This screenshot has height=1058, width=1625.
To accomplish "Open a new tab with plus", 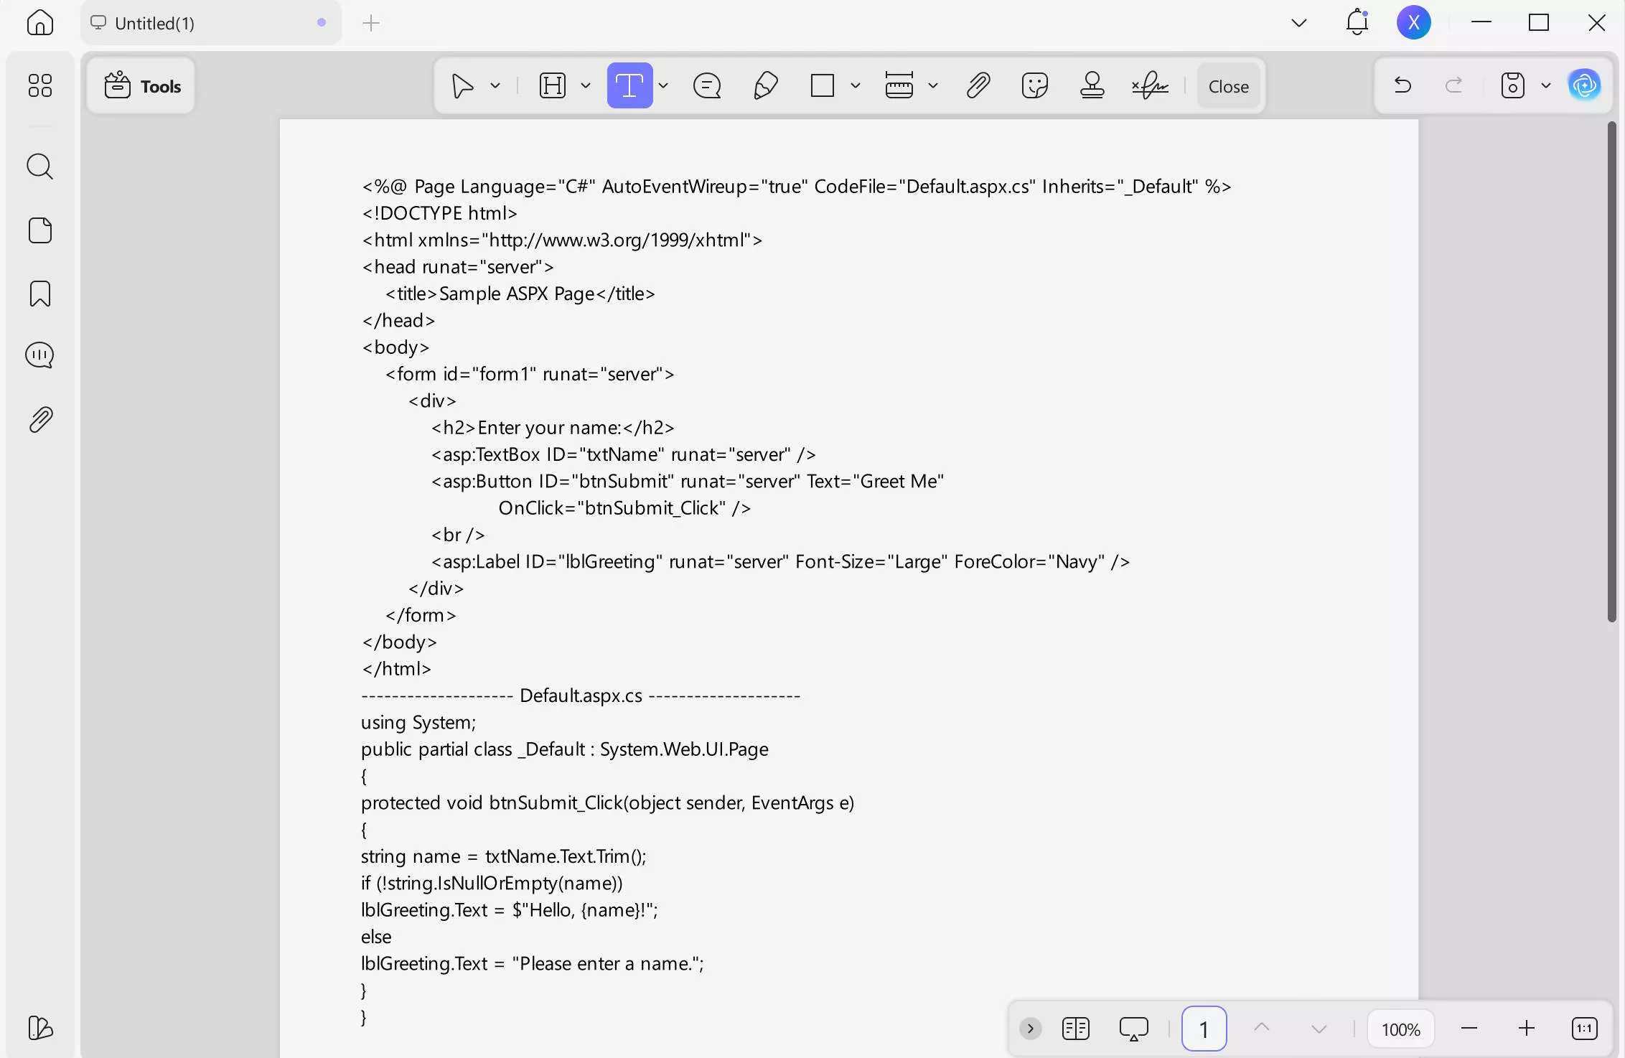I will 371,23.
